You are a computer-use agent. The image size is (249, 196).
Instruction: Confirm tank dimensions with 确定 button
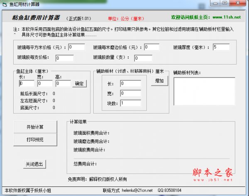pyautogui.click(x=79, y=84)
